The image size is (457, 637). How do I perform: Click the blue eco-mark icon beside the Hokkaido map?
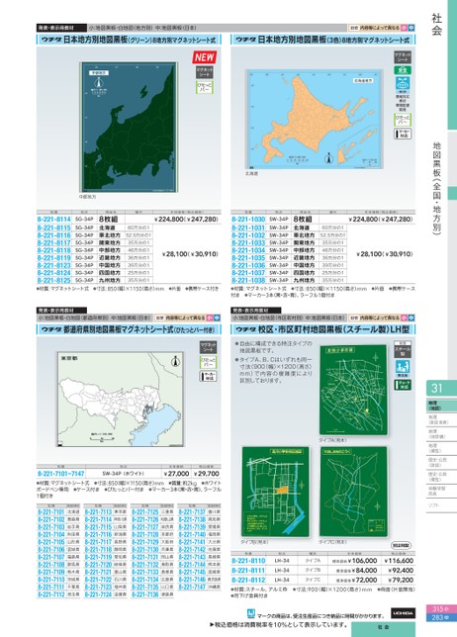click(x=403, y=84)
